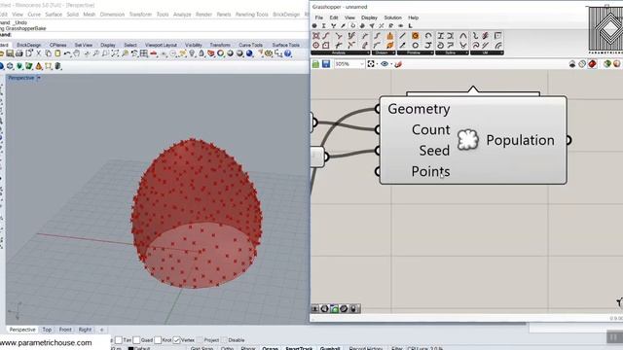Switch to the Curve Tools toolbar tab
The width and height of the screenshot is (623, 350).
coord(250,45)
